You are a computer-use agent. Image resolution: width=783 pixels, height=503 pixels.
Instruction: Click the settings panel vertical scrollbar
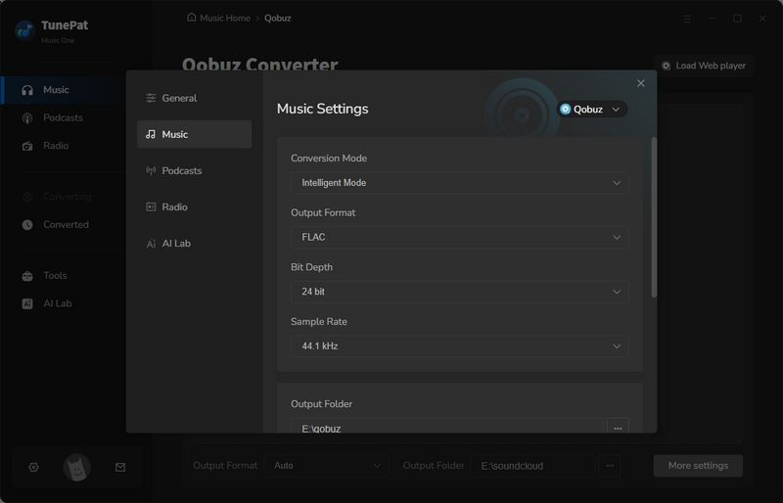pos(653,215)
